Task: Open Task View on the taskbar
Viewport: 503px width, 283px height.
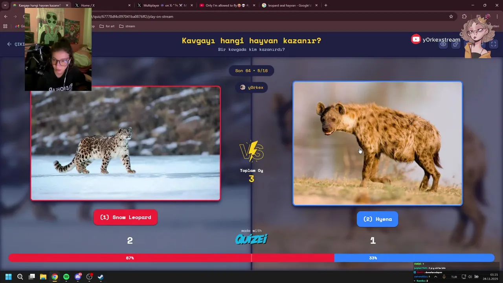Action: [x=32, y=277]
